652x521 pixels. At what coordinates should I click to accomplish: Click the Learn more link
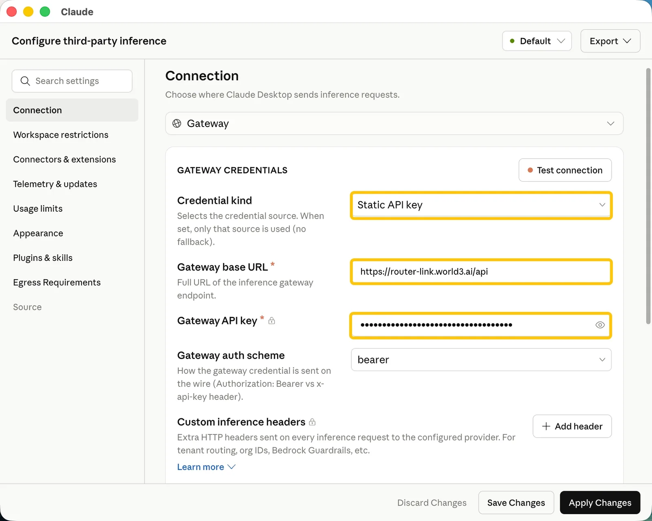[x=200, y=467]
